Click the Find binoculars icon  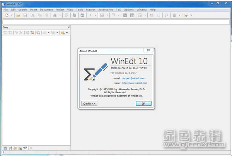click(55, 15)
